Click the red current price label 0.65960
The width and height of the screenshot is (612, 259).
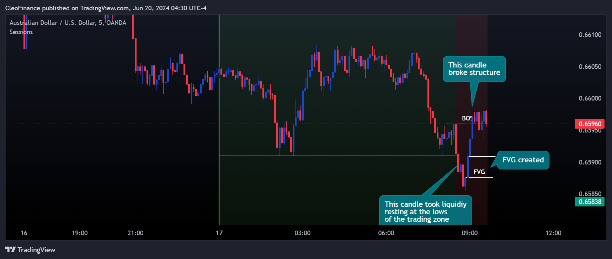click(590, 124)
